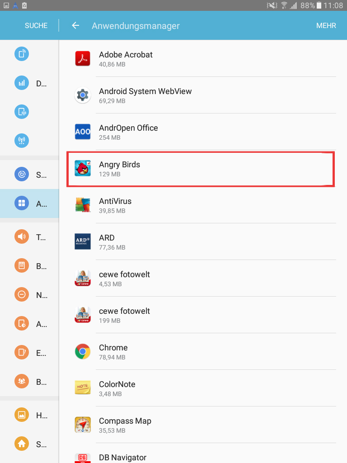The height and width of the screenshot is (463, 347).
Task: Open the Chrome app icon
Action: coord(83,351)
